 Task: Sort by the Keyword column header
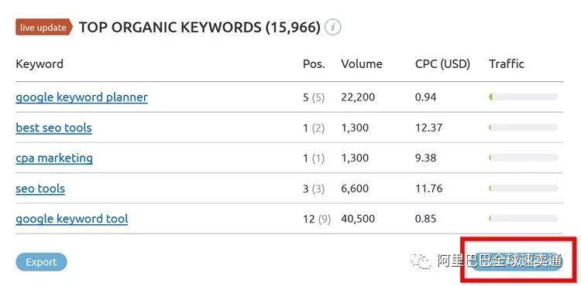click(x=40, y=64)
